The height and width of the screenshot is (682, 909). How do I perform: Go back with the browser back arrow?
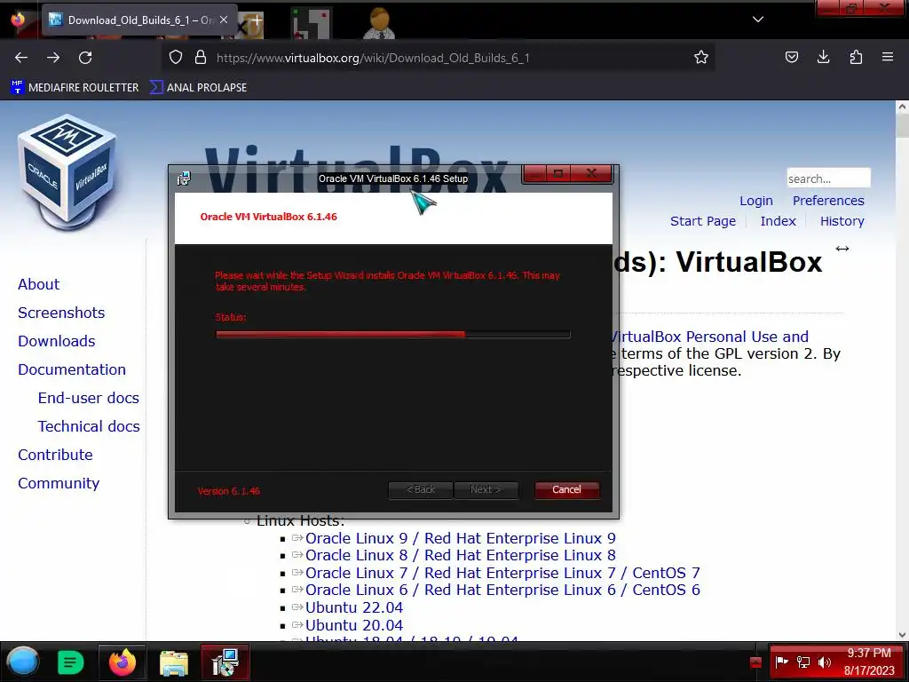coord(21,58)
